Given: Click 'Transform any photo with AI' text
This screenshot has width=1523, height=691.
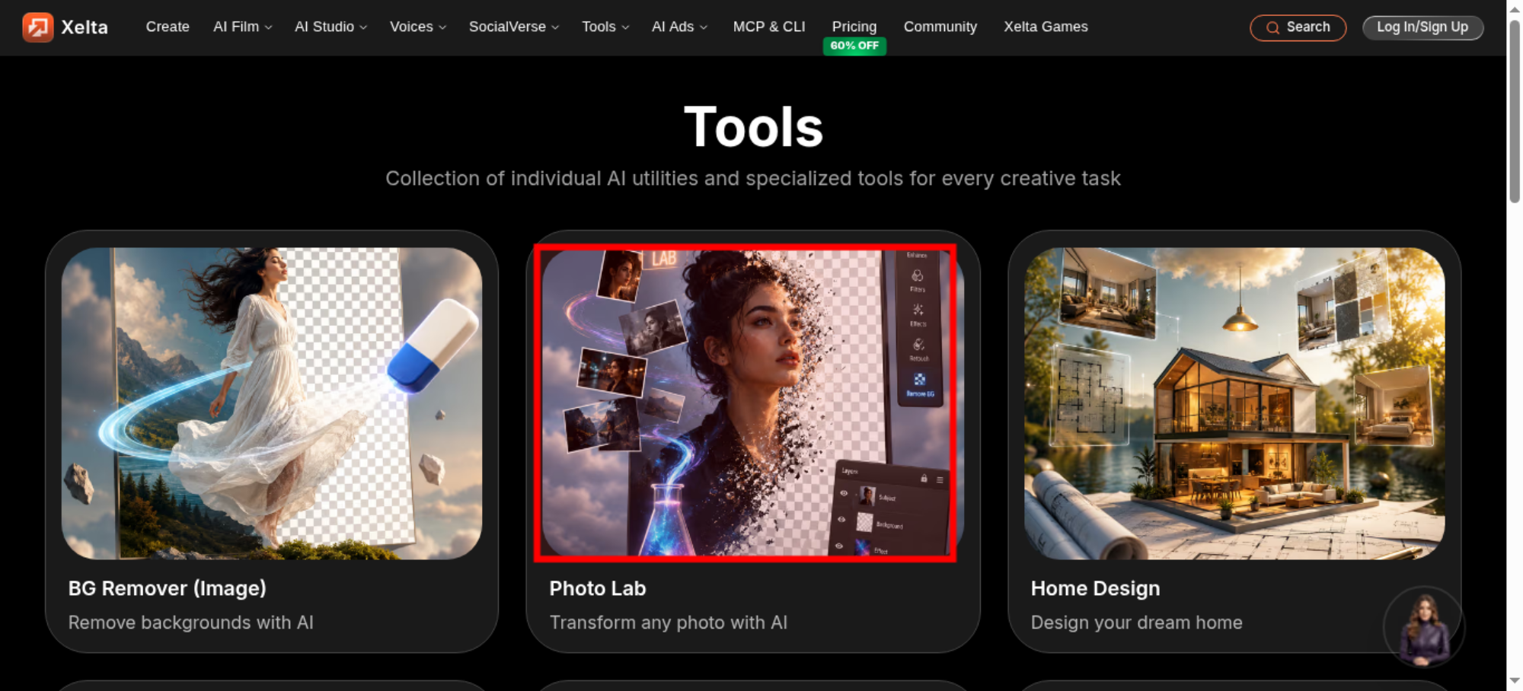Looking at the screenshot, I should (x=669, y=623).
